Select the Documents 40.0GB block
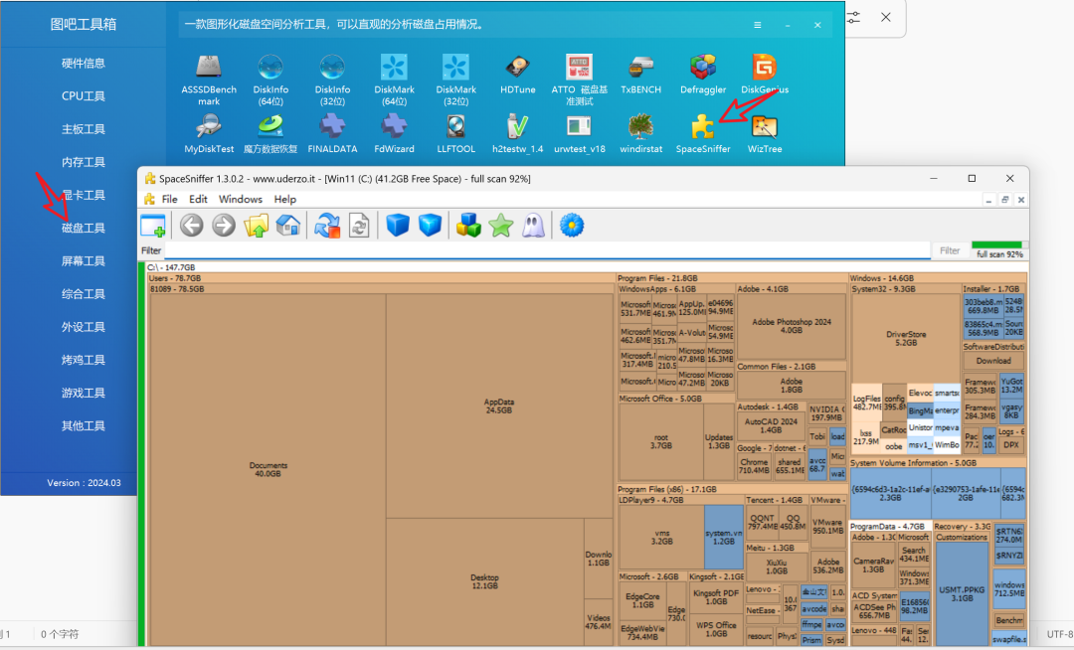Screen dimensions: 1074x650 [268, 469]
